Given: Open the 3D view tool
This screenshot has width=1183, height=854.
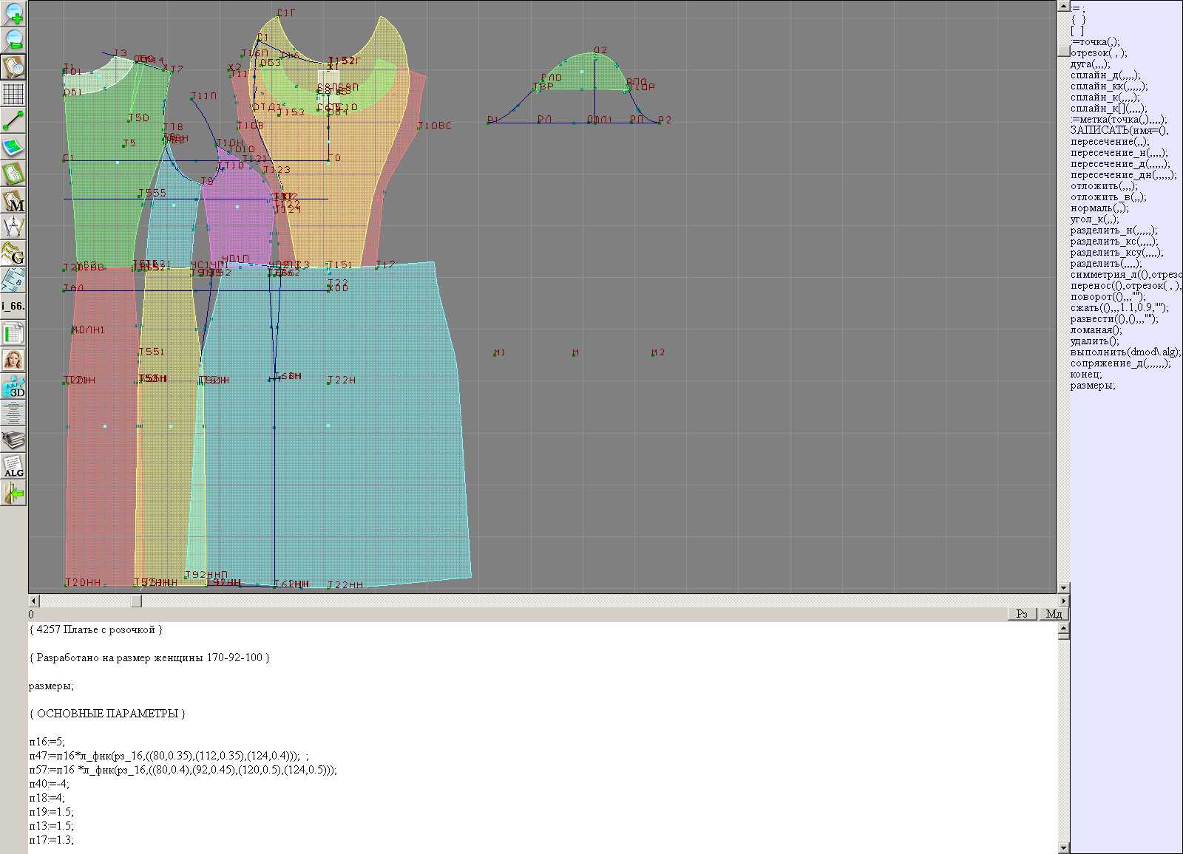Looking at the screenshot, I should click(x=13, y=387).
